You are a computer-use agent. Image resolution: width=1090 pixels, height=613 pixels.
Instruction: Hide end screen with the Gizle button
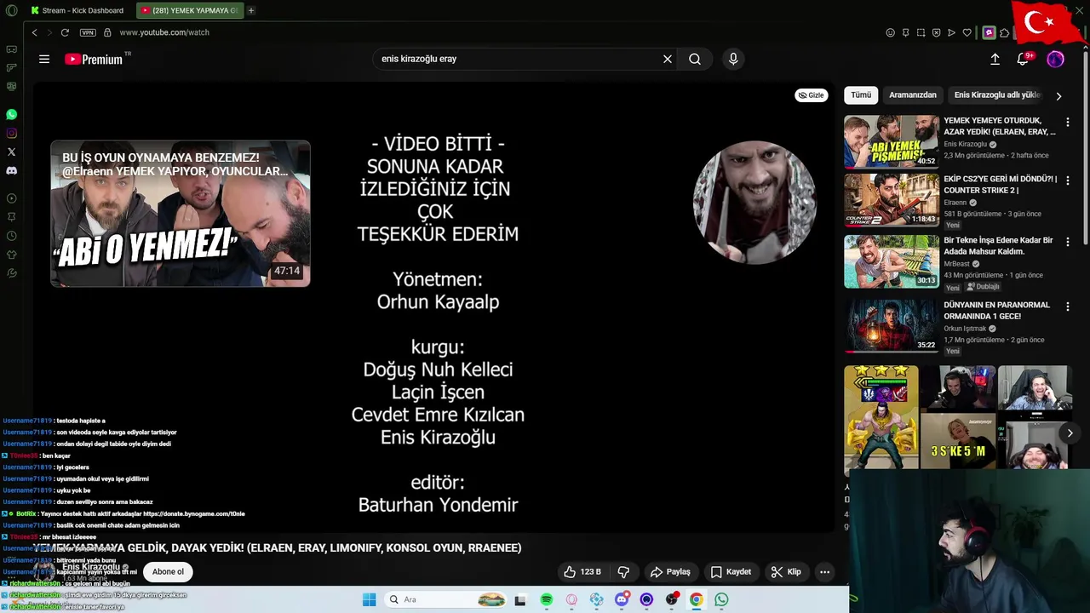tap(812, 95)
